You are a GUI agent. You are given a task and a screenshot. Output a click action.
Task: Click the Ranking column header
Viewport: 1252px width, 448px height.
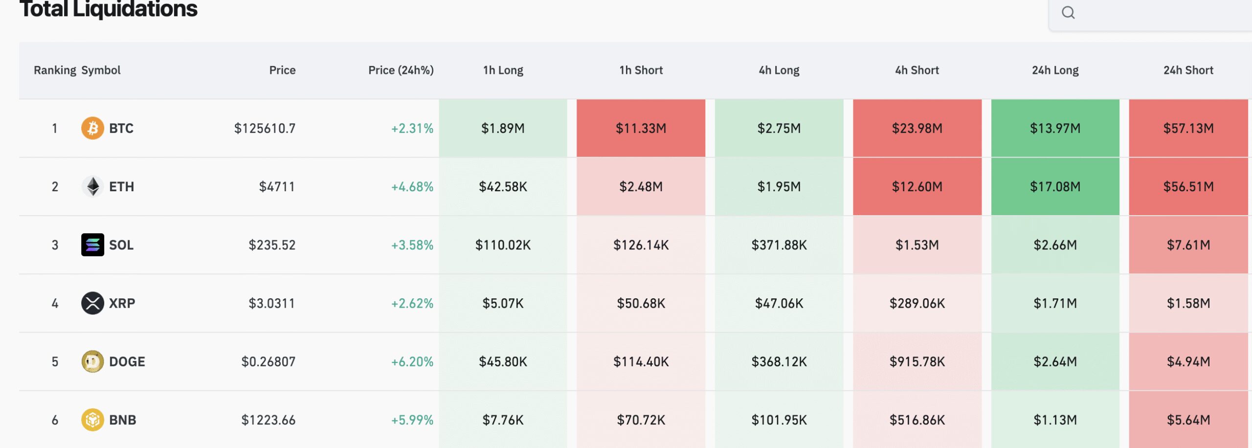(54, 70)
